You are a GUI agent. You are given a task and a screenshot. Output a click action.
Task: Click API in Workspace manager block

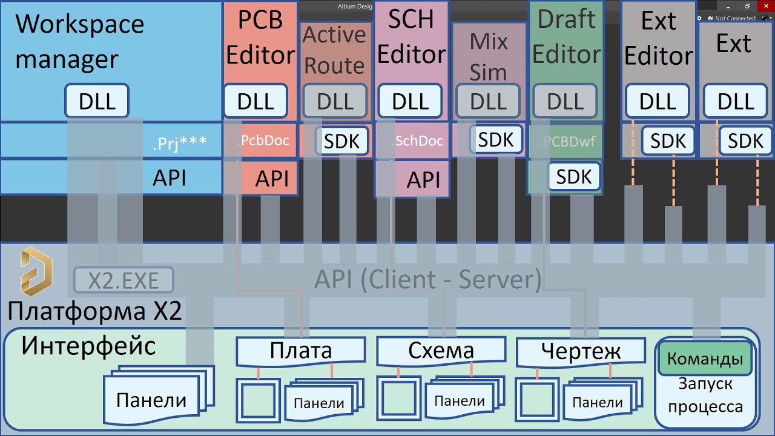[170, 178]
